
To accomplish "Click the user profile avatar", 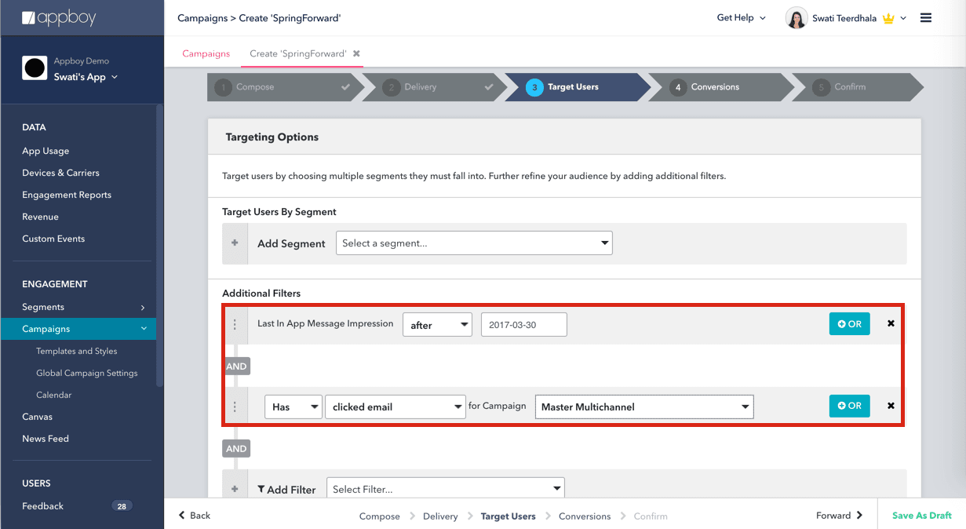I will pyautogui.click(x=796, y=18).
